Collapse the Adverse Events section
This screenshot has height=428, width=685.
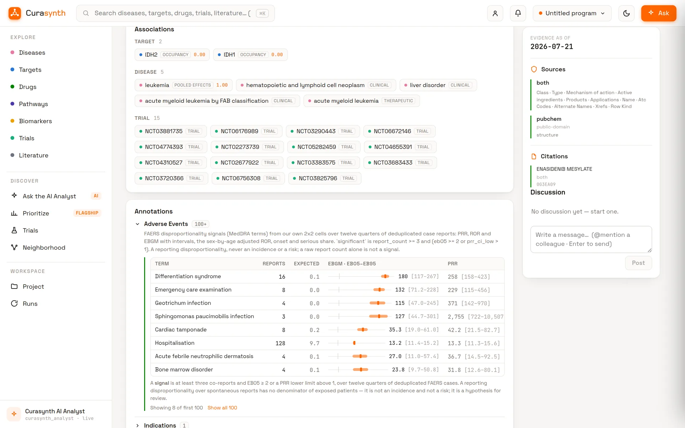137,224
